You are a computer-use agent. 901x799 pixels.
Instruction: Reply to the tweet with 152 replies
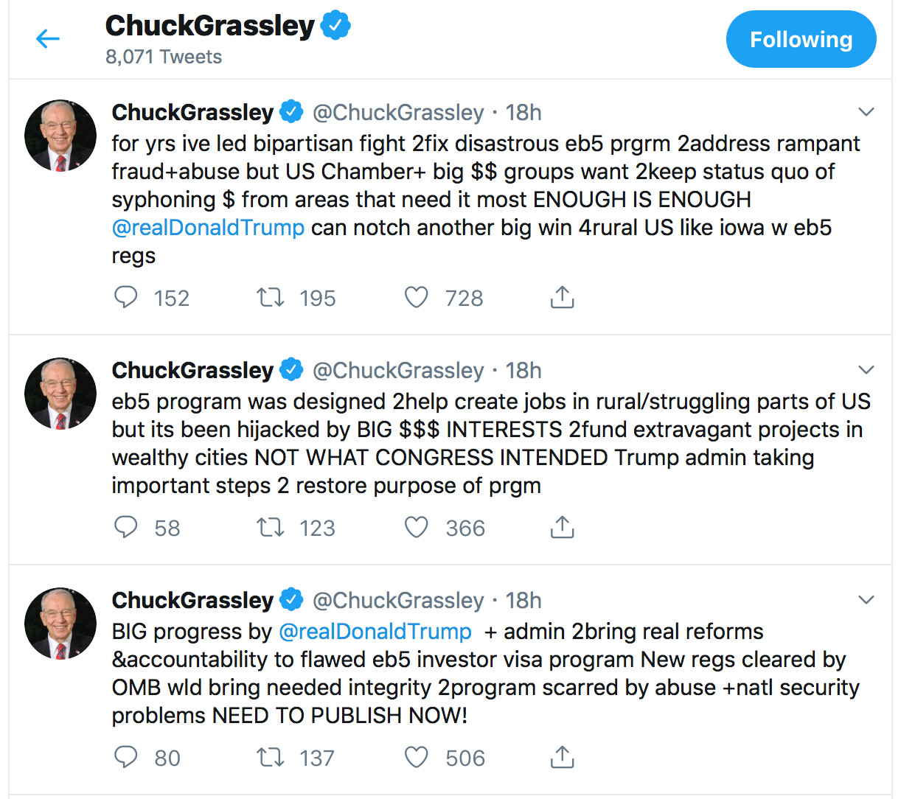(126, 297)
